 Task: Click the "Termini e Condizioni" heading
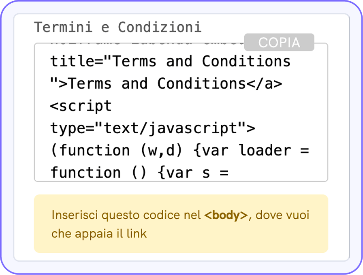pos(117,27)
